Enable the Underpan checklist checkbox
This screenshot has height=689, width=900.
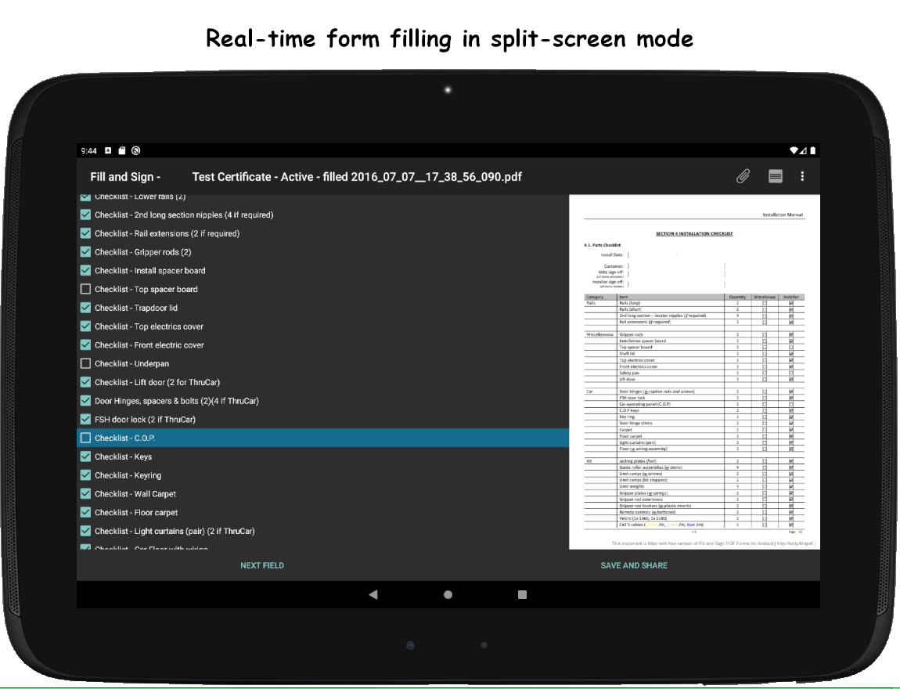click(x=86, y=363)
